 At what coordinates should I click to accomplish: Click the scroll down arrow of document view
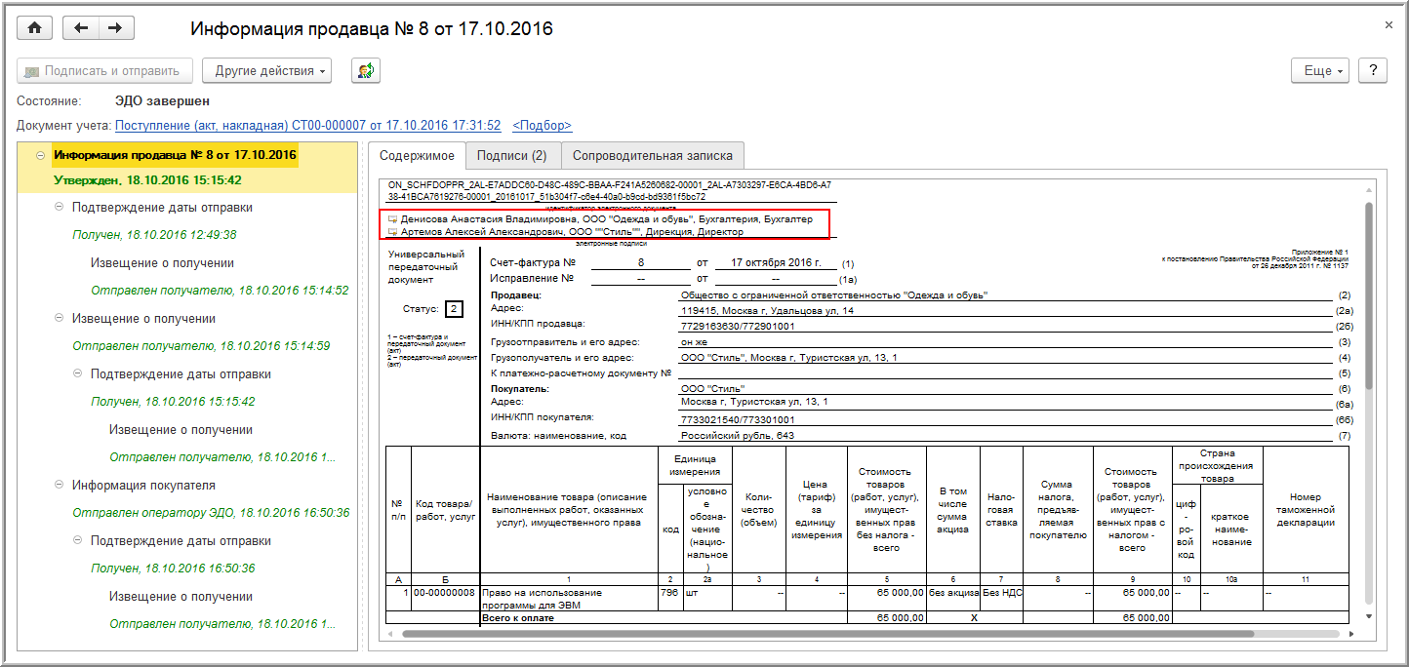pyautogui.click(x=1368, y=616)
